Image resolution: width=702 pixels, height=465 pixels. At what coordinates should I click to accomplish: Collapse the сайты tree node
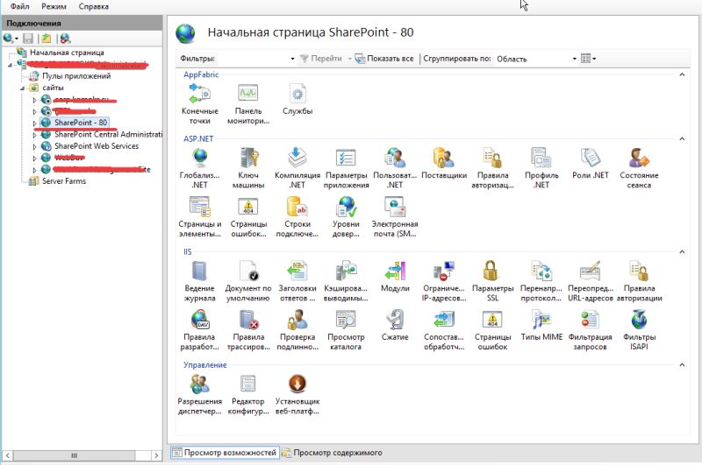pyautogui.click(x=23, y=88)
